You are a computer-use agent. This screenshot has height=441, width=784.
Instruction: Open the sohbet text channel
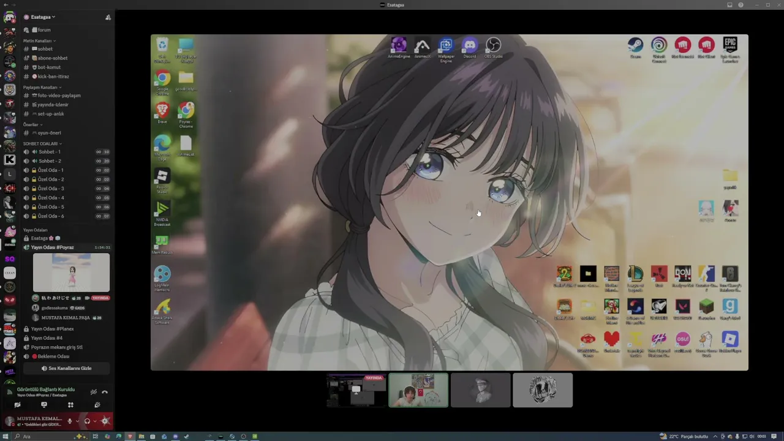point(66,49)
